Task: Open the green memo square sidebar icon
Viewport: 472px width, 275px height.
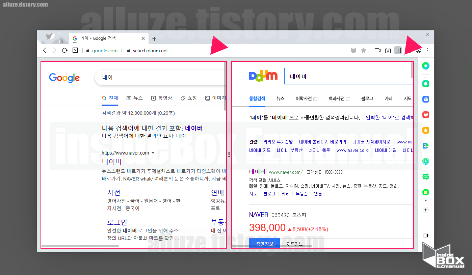Action: tap(426, 192)
